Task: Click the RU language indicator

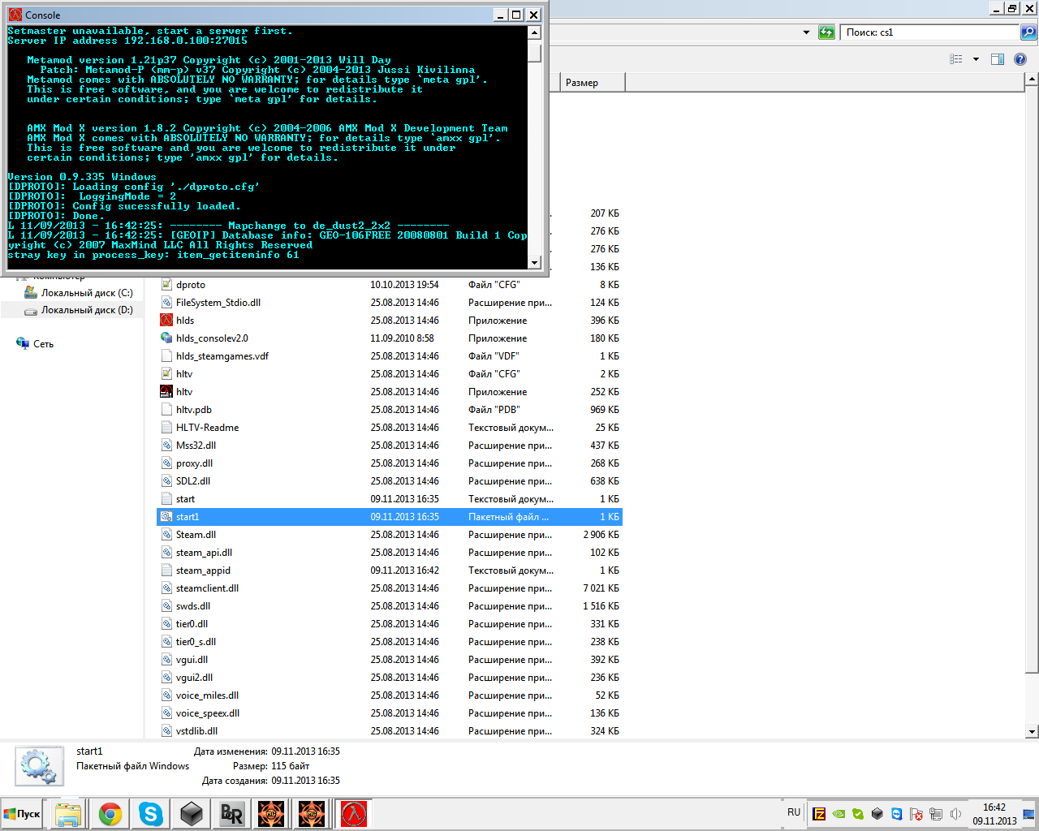Action: tap(794, 812)
